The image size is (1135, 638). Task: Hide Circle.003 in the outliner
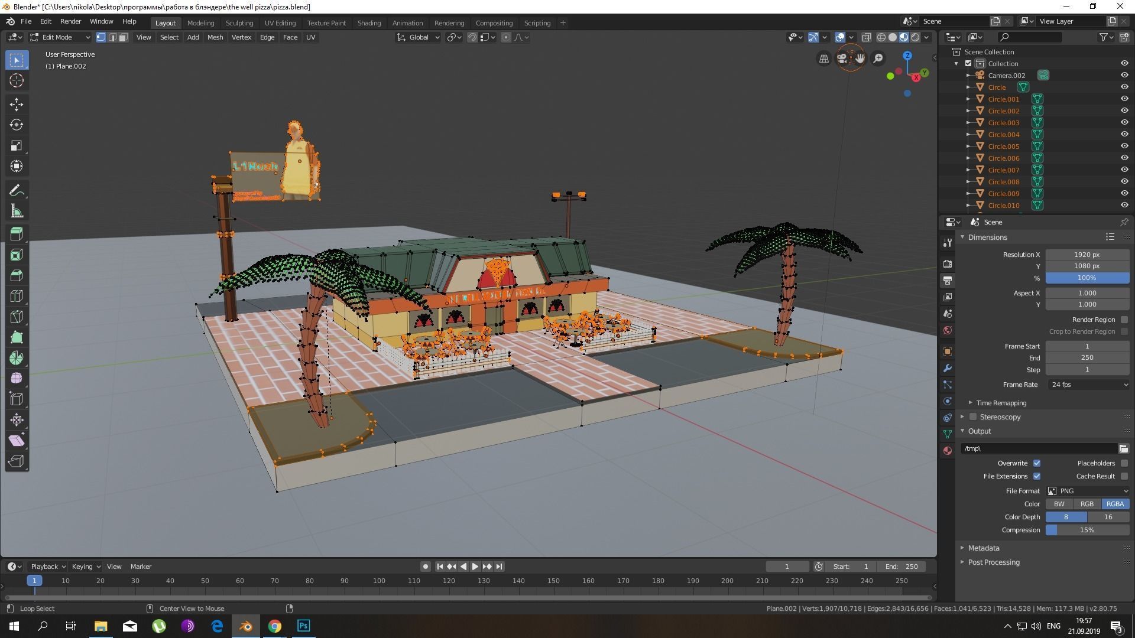point(1124,123)
